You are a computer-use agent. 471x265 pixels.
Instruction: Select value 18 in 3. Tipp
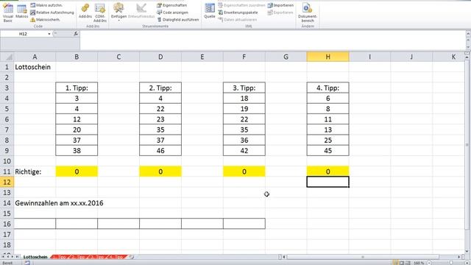[x=244, y=99]
